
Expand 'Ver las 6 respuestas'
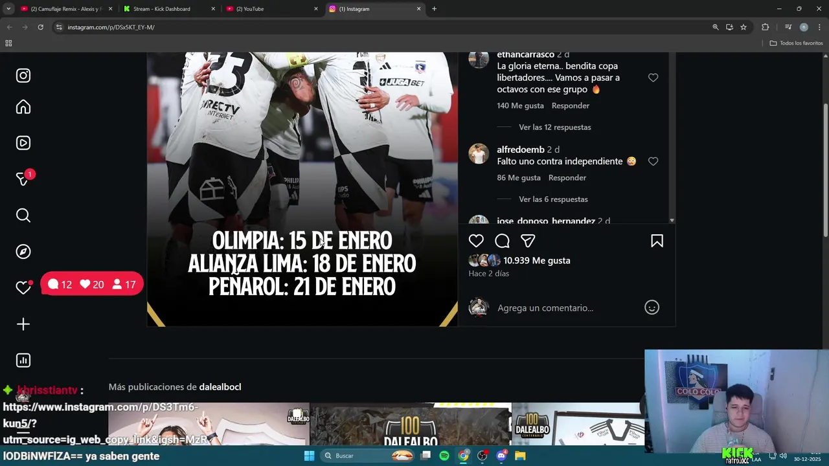[x=553, y=199]
